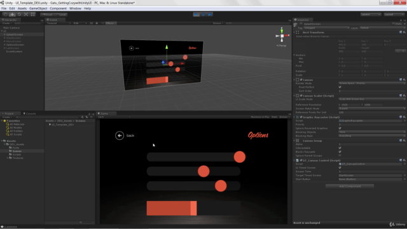Image resolution: width=407 pixels, height=229 pixels.
Task: Open the GameObject menu
Action: point(38,8)
